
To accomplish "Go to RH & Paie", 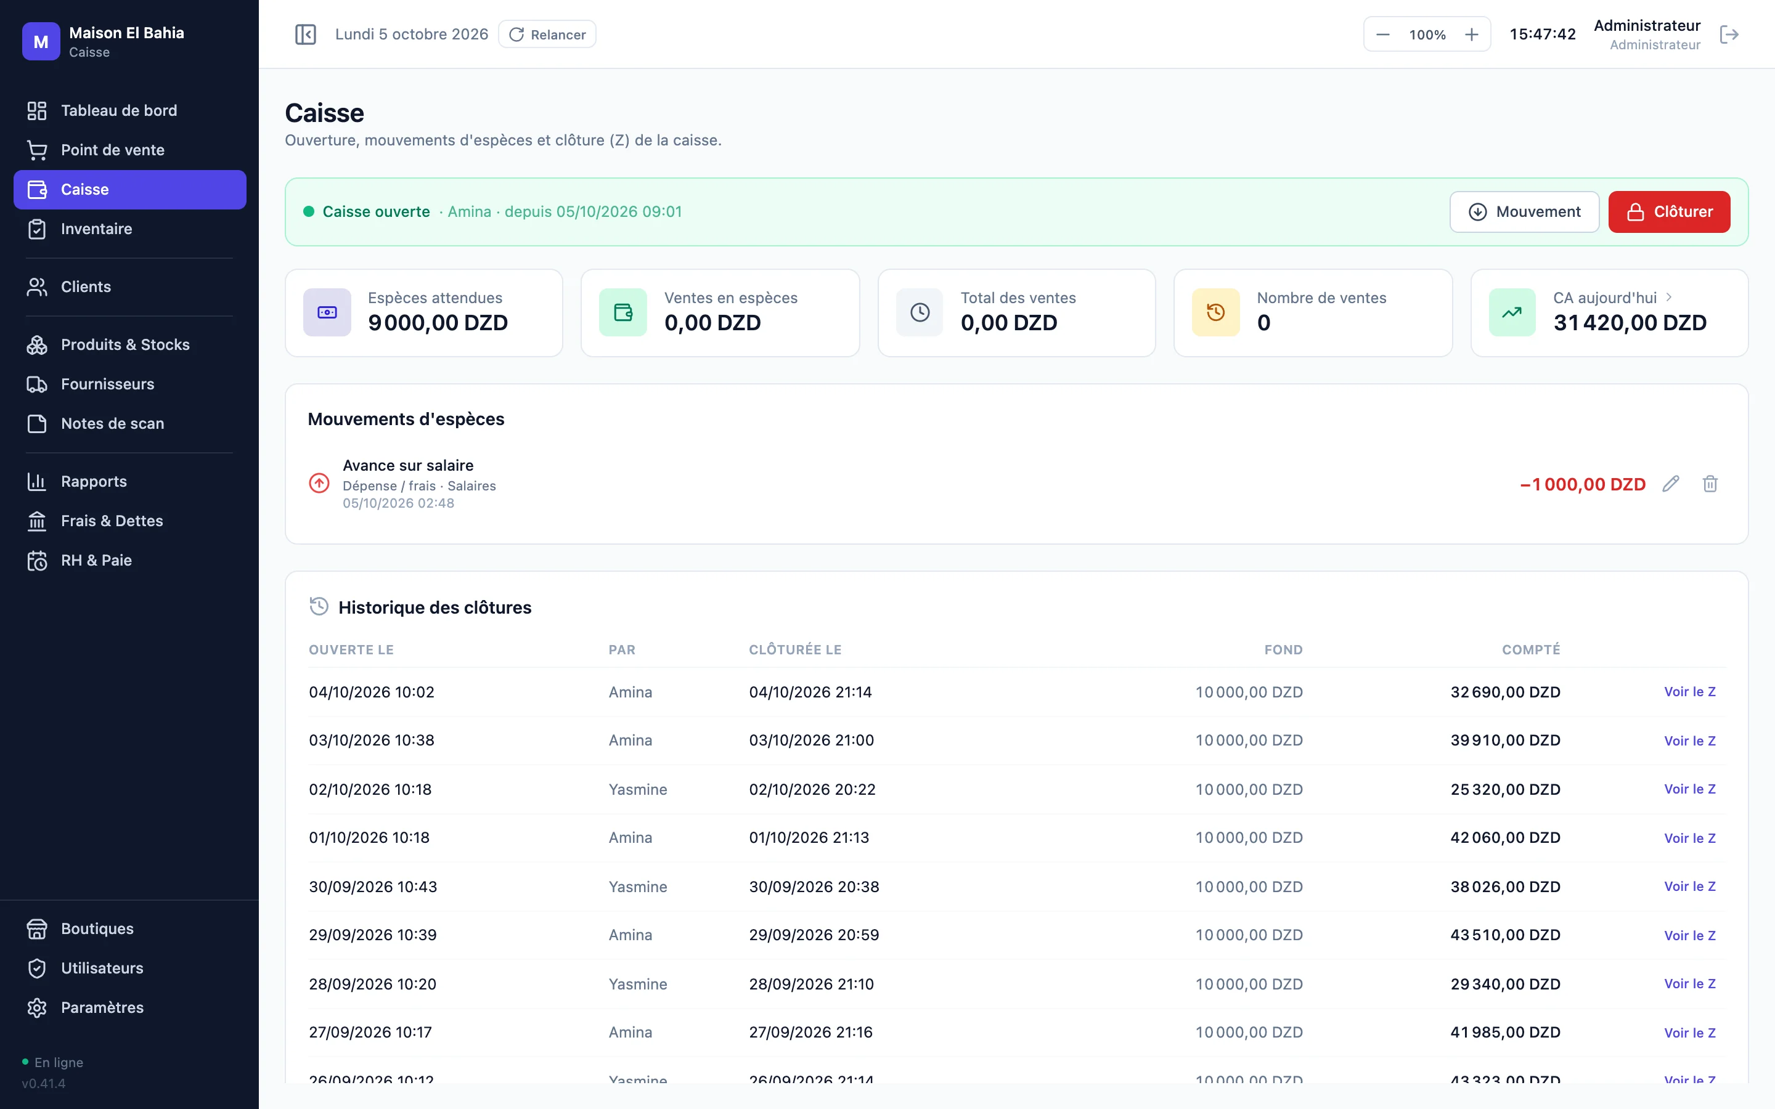I will click(130, 561).
